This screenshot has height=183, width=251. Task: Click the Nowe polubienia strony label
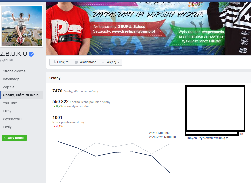pyautogui.click(x=68, y=122)
